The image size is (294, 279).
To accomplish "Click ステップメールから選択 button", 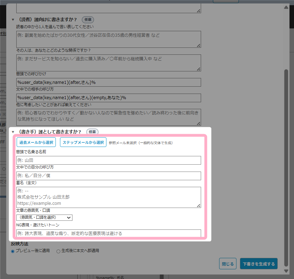I will click(x=83, y=142).
